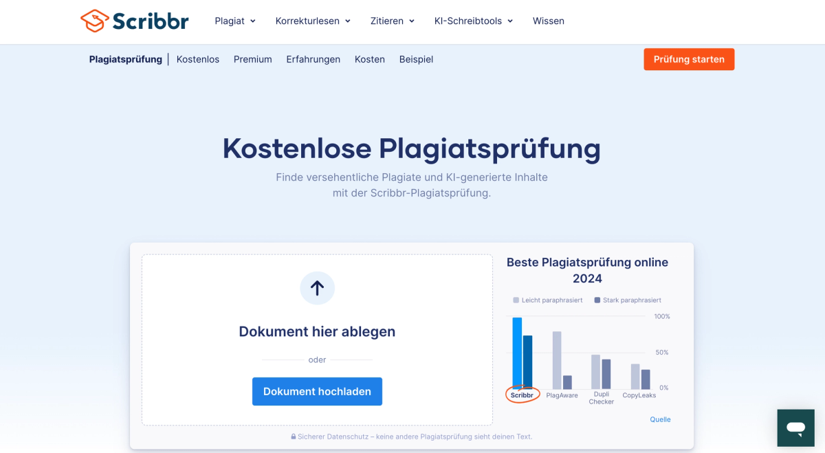Image resolution: width=825 pixels, height=453 pixels.
Task: Click the Stark paraphrasiert legend swatch
Action: [597, 300]
